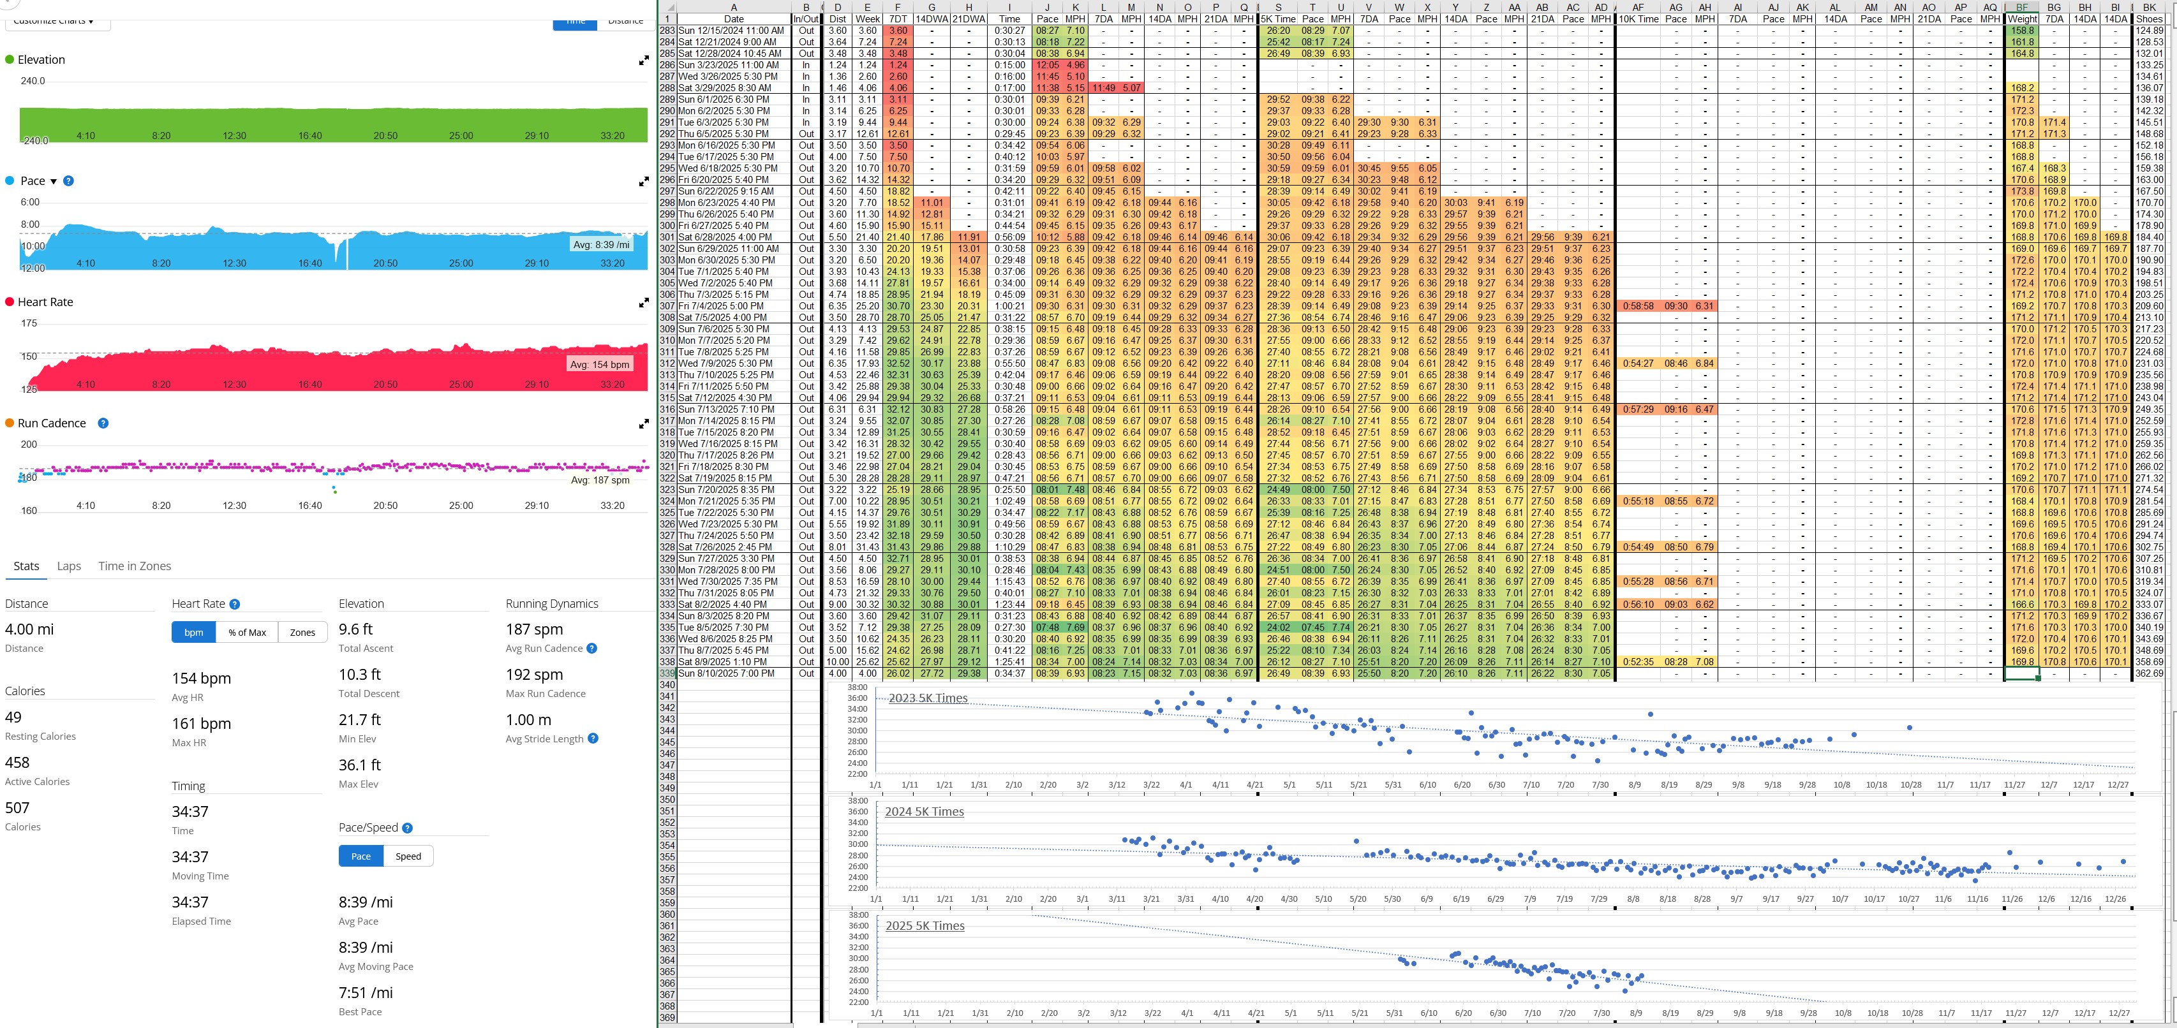Switch heart rate view to Zones

302,633
